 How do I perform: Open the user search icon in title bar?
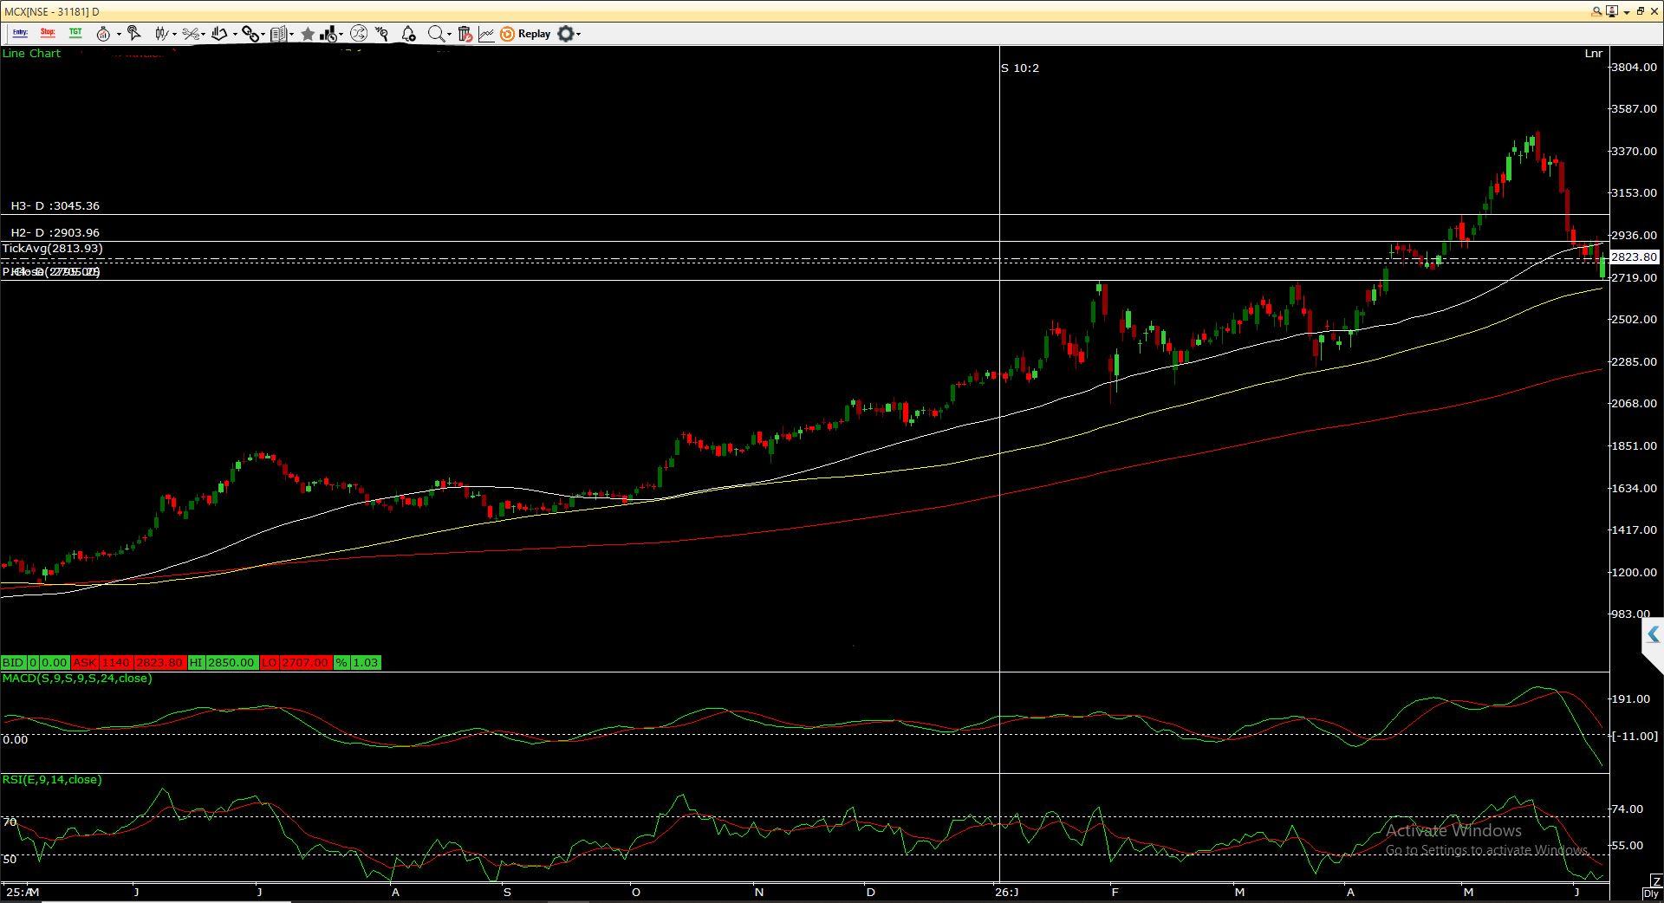coord(1596,11)
